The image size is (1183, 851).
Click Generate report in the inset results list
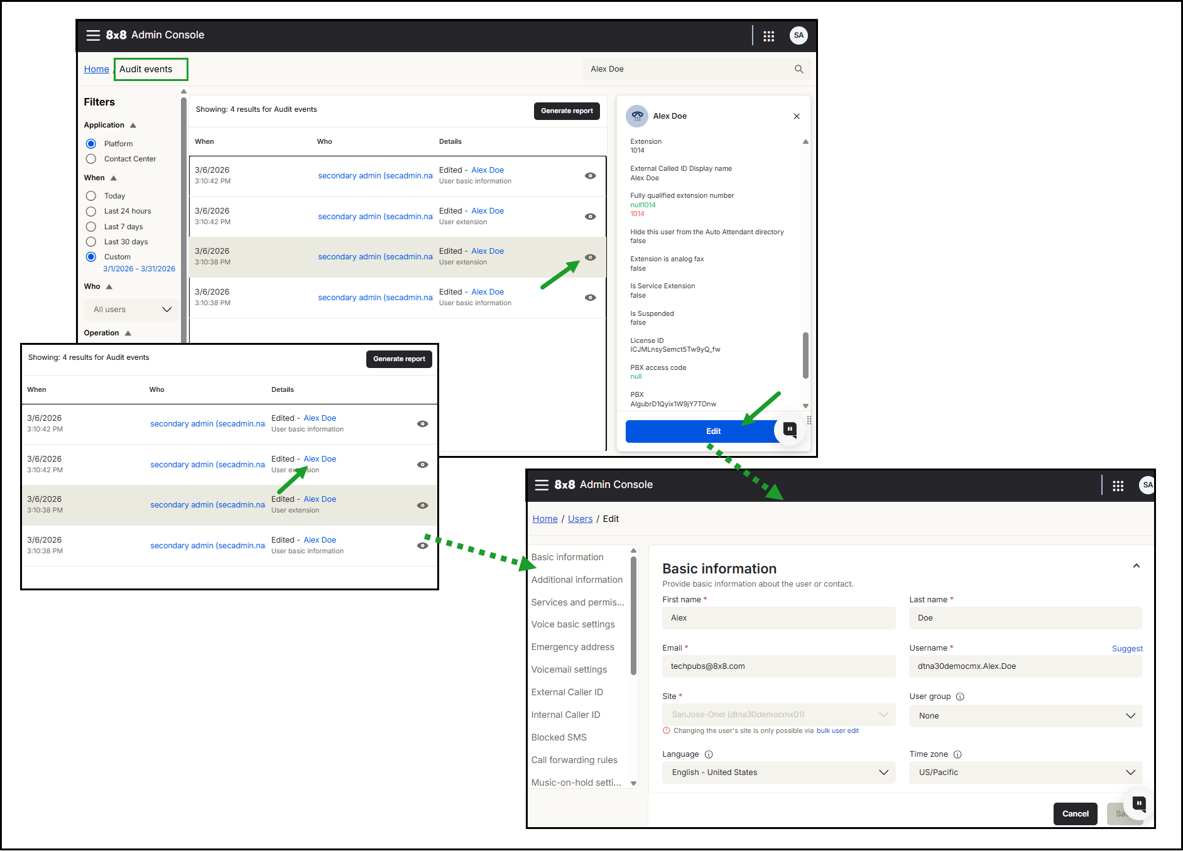(399, 359)
